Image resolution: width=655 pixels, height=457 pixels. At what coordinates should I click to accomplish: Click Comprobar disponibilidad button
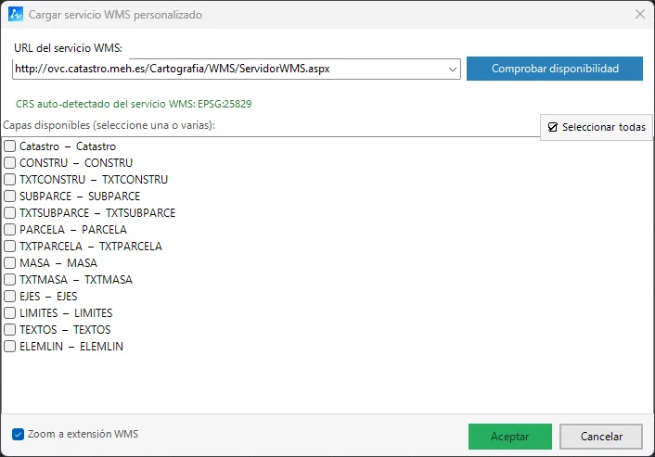click(x=555, y=69)
